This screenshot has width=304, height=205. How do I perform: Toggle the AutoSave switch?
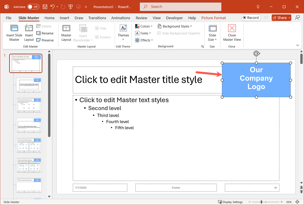click(33, 7)
